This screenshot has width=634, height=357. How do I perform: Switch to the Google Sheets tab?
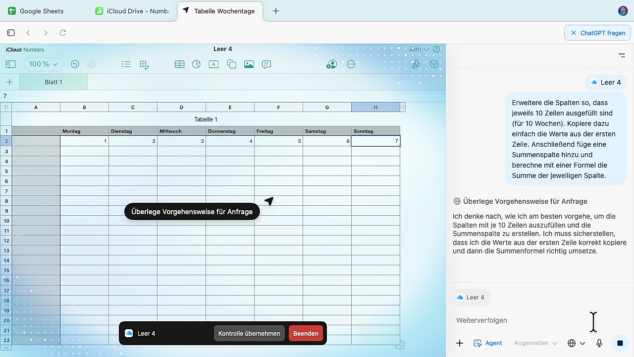click(42, 11)
